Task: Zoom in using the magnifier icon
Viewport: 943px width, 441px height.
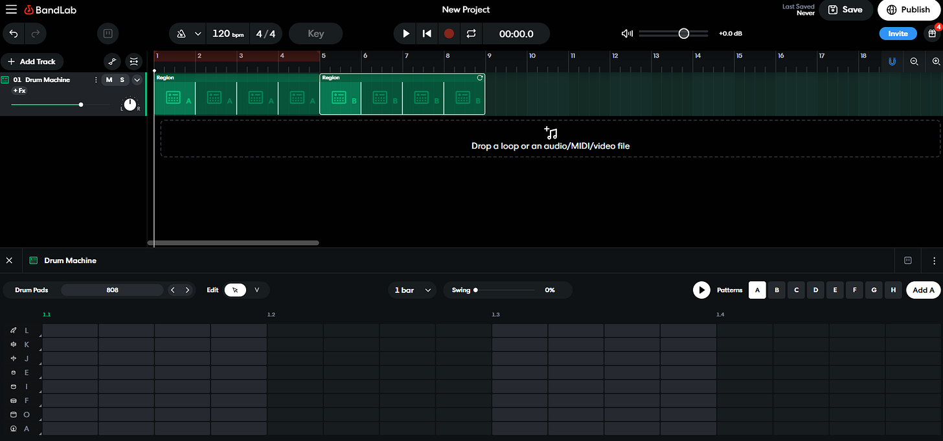Action: click(x=935, y=61)
